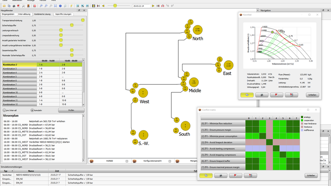The image size is (331, 186).
Task: Adjust the Gesamtnetzpuffer slider knob
Action: 72,50
